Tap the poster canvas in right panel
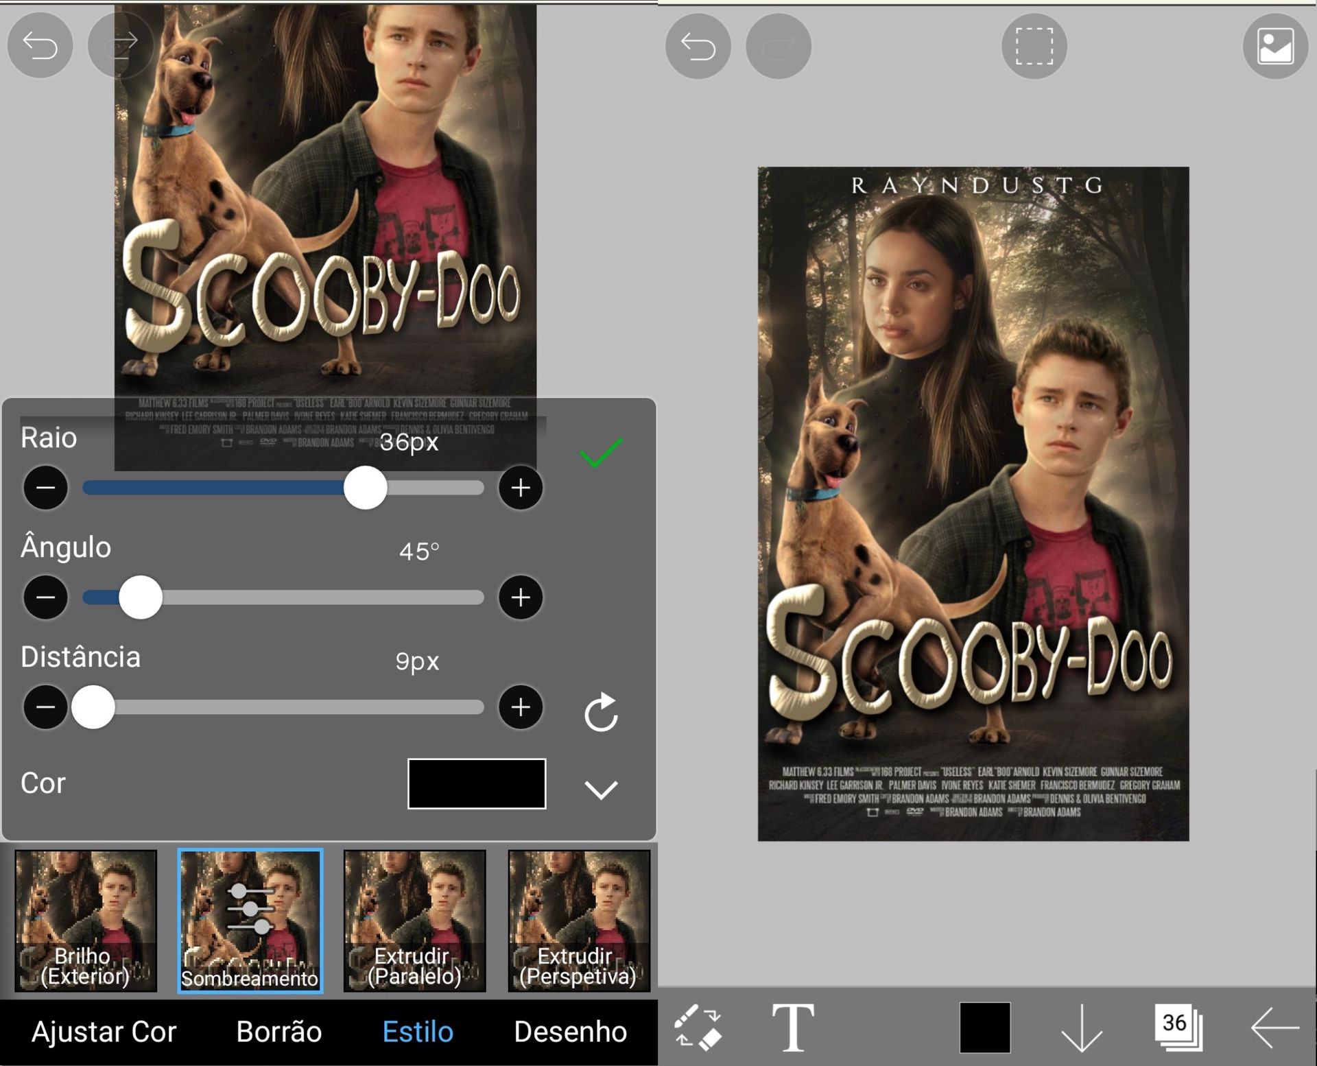The width and height of the screenshot is (1317, 1066). (973, 504)
